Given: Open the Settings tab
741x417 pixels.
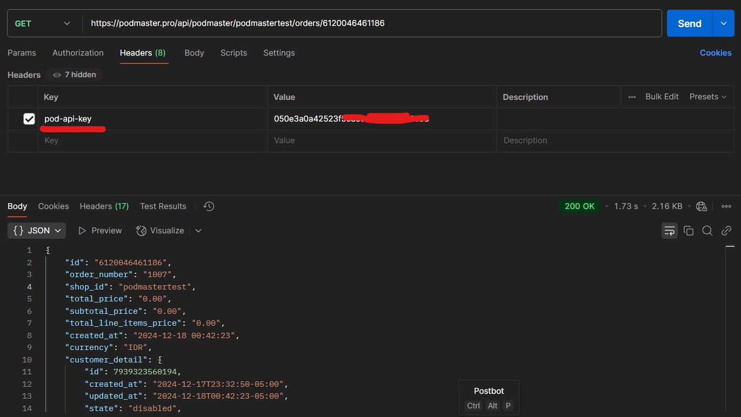Looking at the screenshot, I should (279, 53).
